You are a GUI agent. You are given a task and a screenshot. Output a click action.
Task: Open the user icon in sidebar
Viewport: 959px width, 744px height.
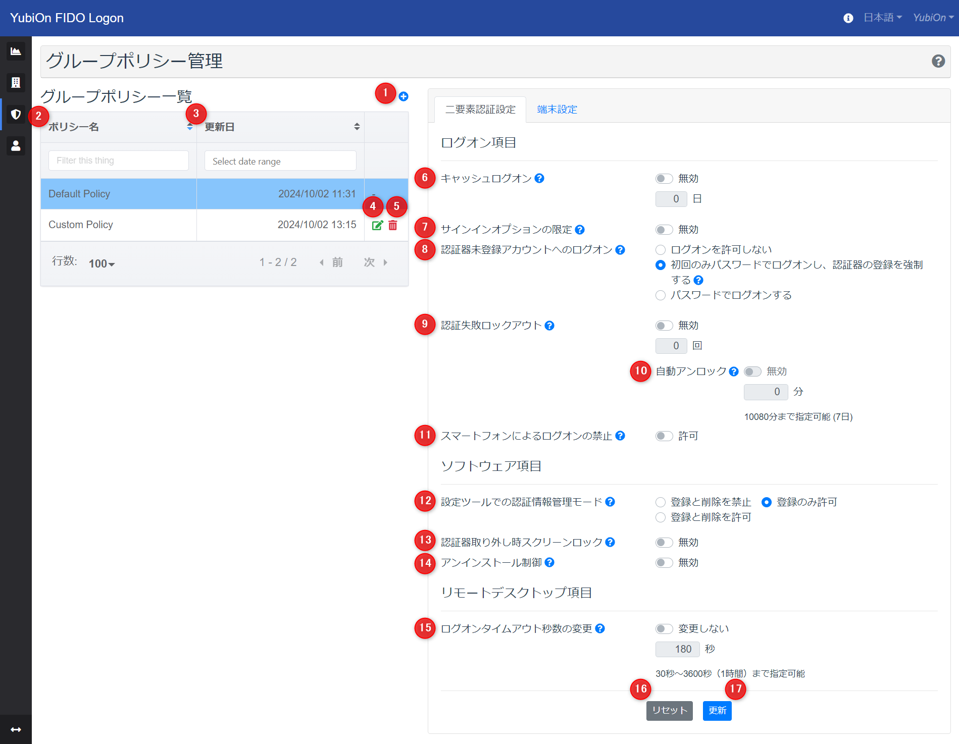click(x=16, y=146)
